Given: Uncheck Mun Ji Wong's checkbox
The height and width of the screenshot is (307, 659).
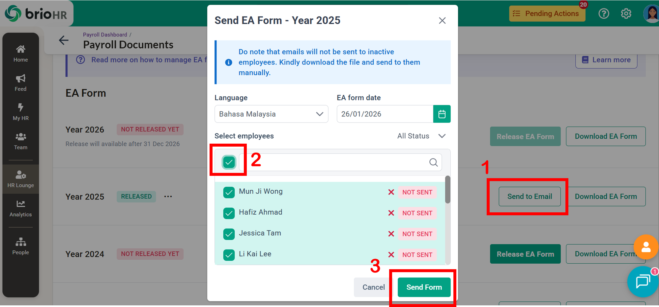Looking at the screenshot, I should tap(229, 192).
